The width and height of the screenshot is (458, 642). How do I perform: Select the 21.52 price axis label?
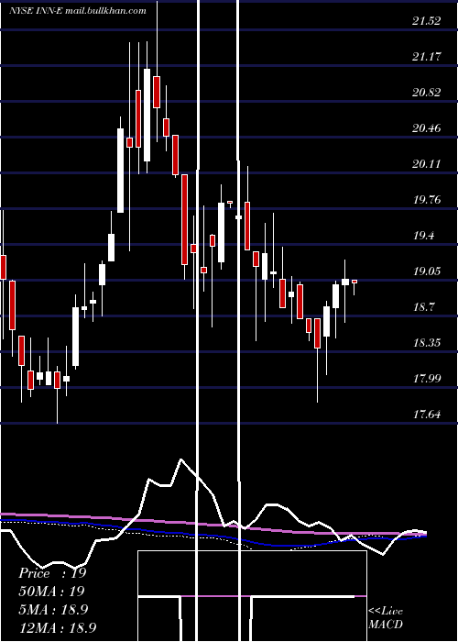pos(427,20)
